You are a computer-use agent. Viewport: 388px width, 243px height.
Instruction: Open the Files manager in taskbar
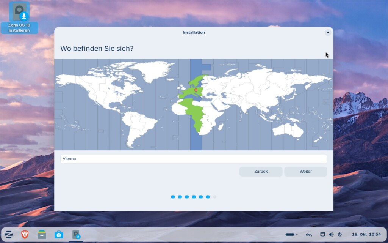tap(42, 235)
